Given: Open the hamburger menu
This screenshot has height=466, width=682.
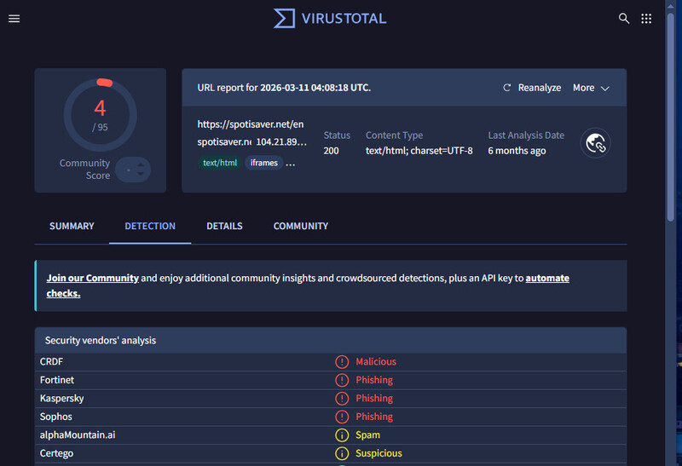Looking at the screenshot, I should pos(14,19).
